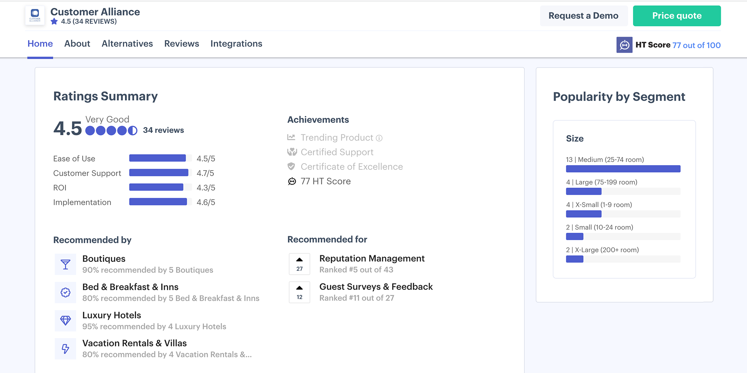Click the Request a Demo button
Viewport: 747px width, 373px height.
click(583, 16)
